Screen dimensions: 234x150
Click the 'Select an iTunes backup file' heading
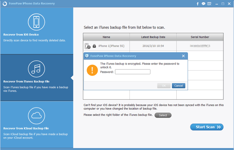tap(124, 27)
